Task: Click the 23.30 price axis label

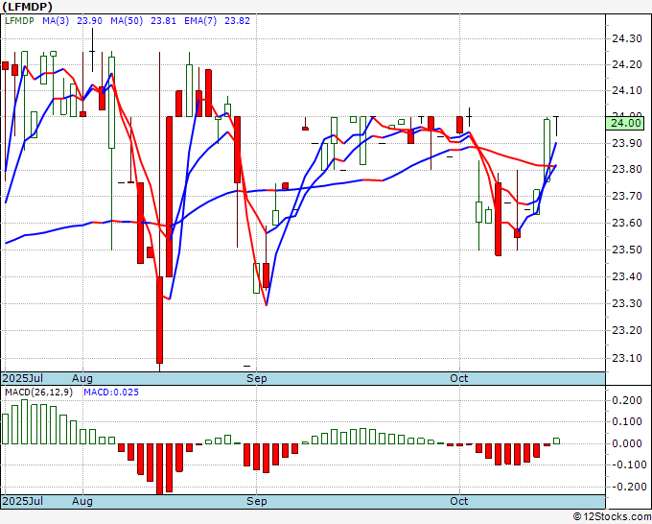Action: [x=627, y=303]
